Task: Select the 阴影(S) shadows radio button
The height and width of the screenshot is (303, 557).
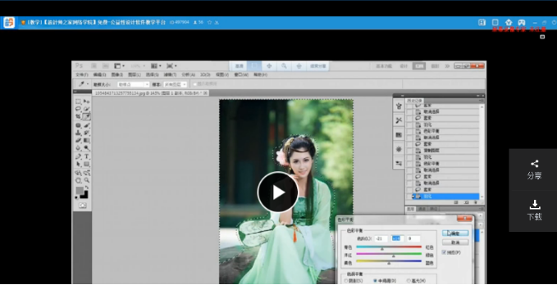Action: tap(346, 281)
